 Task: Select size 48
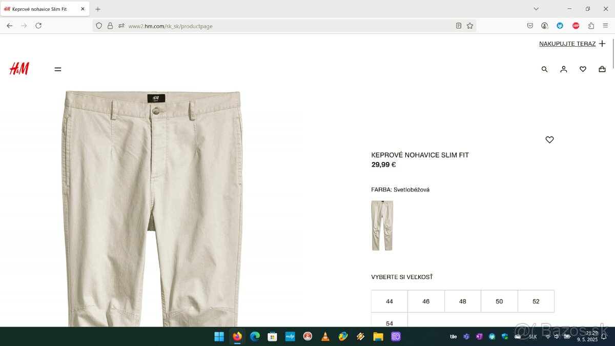pos(462,301)
